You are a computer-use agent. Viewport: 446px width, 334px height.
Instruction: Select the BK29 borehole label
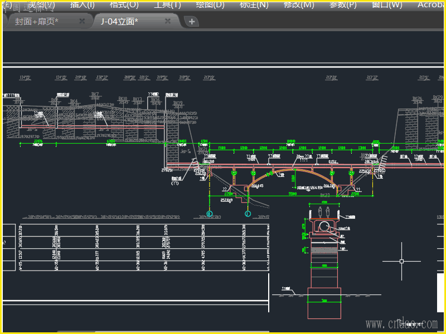tap(438, 97)
